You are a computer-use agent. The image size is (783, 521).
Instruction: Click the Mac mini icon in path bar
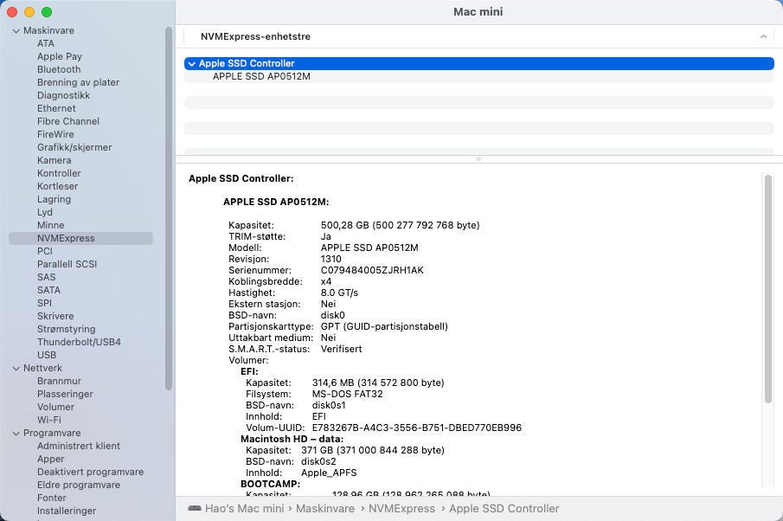pos(195,509)
